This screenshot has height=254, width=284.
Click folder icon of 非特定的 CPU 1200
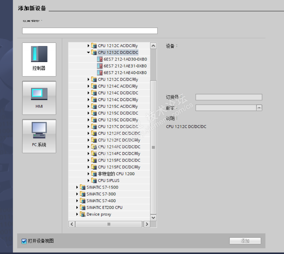[x=94, y=174]
